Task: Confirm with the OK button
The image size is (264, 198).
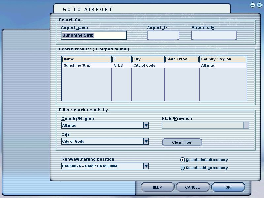Action: pos(228,187)
